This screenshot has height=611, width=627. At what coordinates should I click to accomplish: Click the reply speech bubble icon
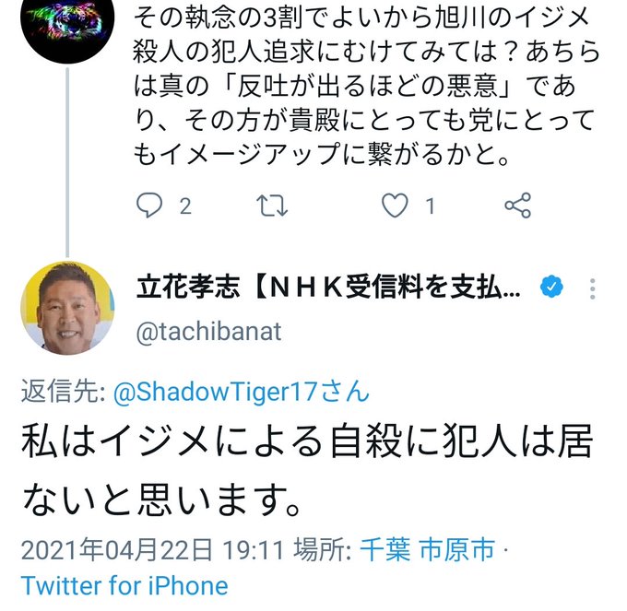point(149,206)
